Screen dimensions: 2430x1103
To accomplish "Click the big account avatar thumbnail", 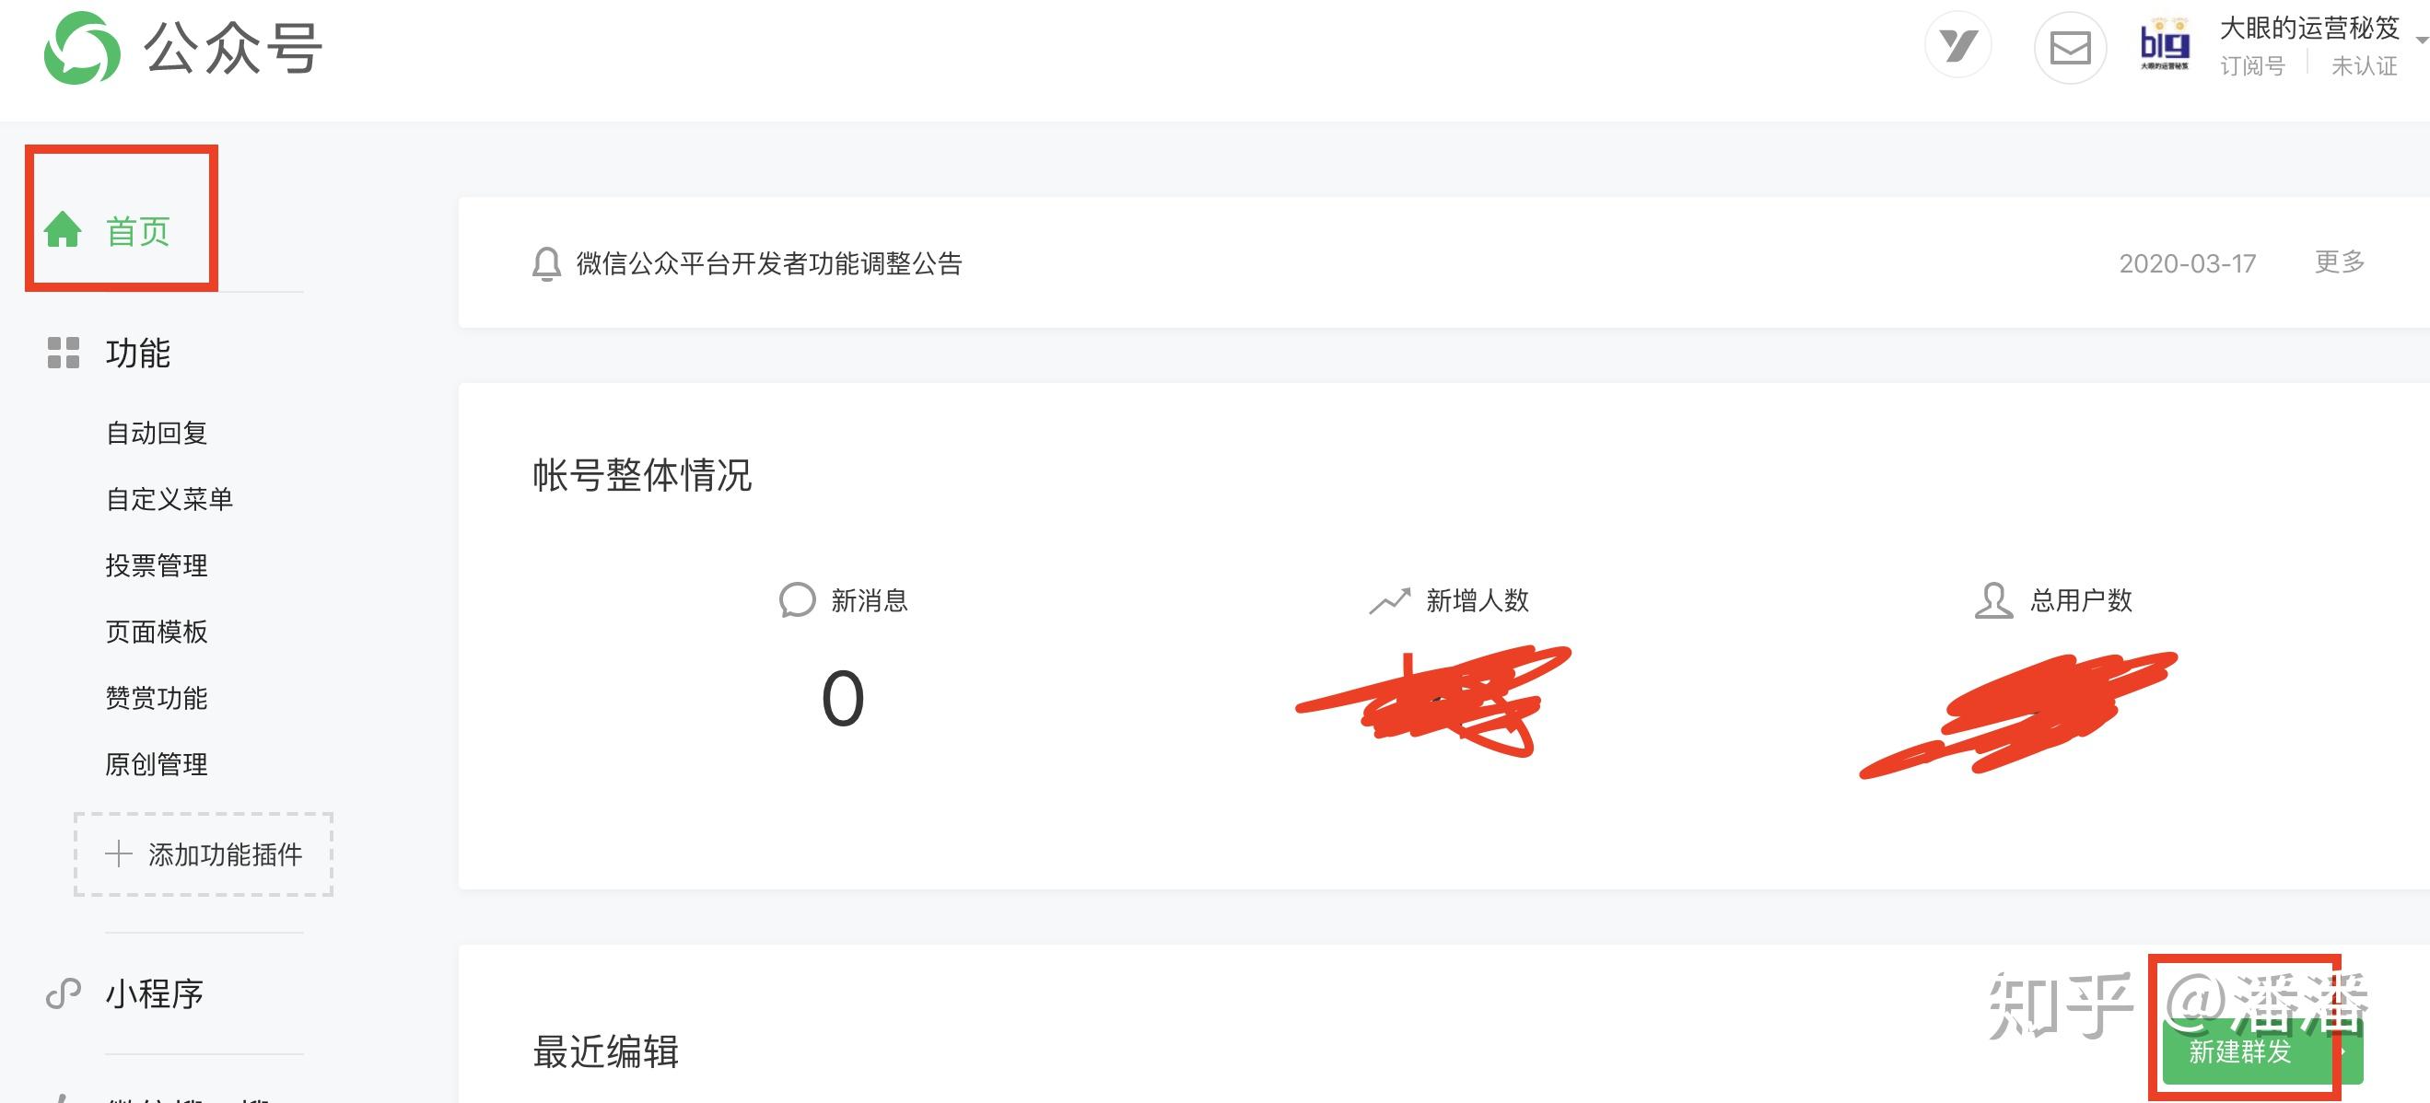I will pos(2164,45).
